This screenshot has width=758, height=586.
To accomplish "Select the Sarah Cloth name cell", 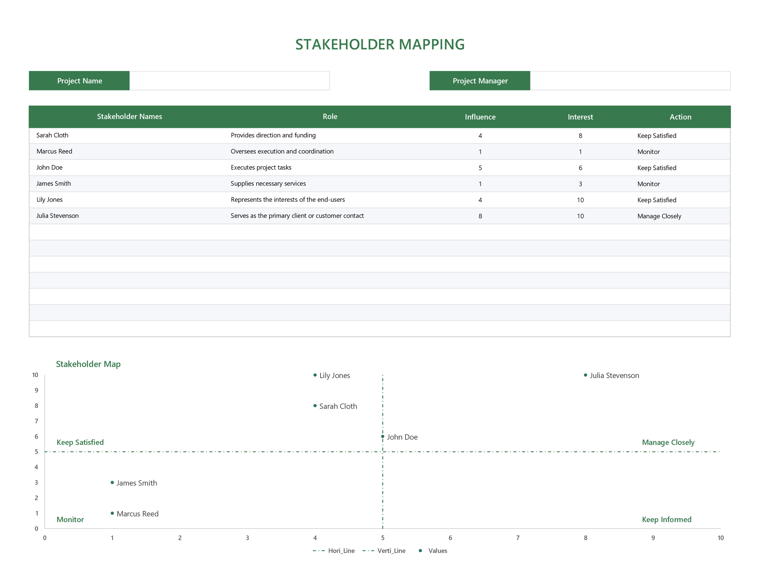I will (x=53, y=135).
